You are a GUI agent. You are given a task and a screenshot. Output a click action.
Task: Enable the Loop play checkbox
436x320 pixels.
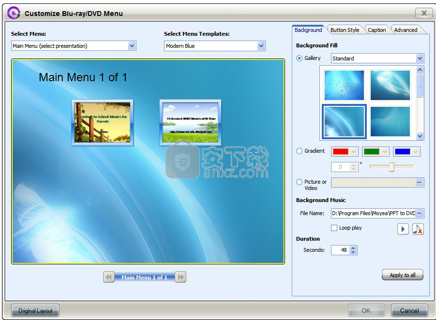(334, 228)
